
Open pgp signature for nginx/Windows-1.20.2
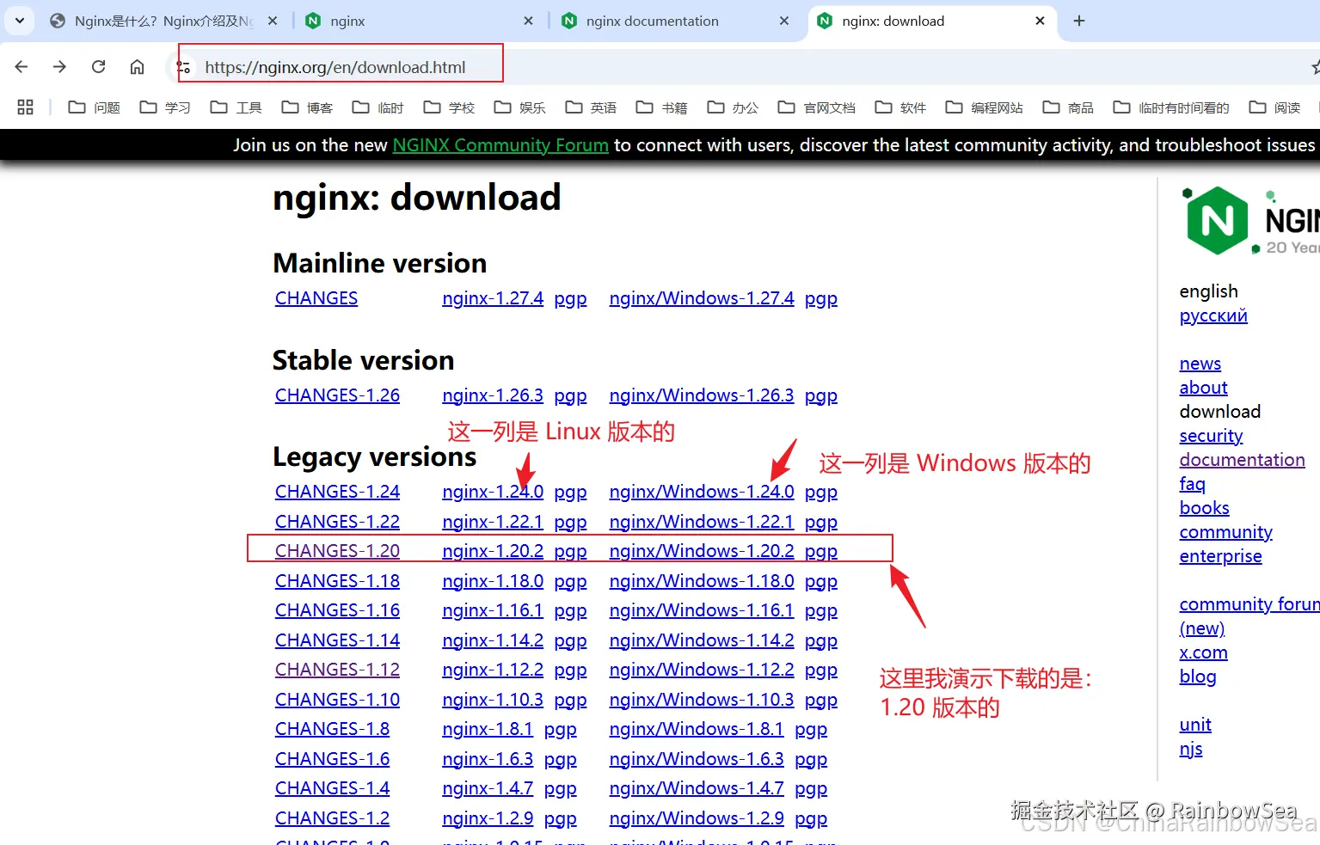pos(821,552)
